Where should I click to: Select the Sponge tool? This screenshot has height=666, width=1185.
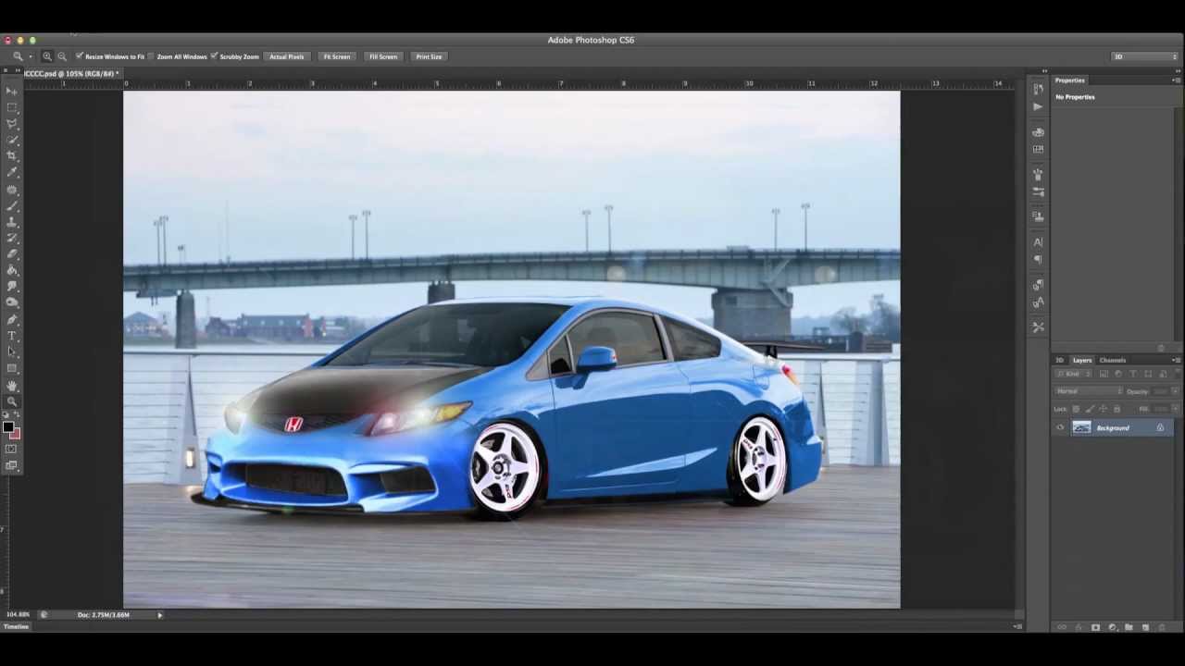tap(11, 302)
